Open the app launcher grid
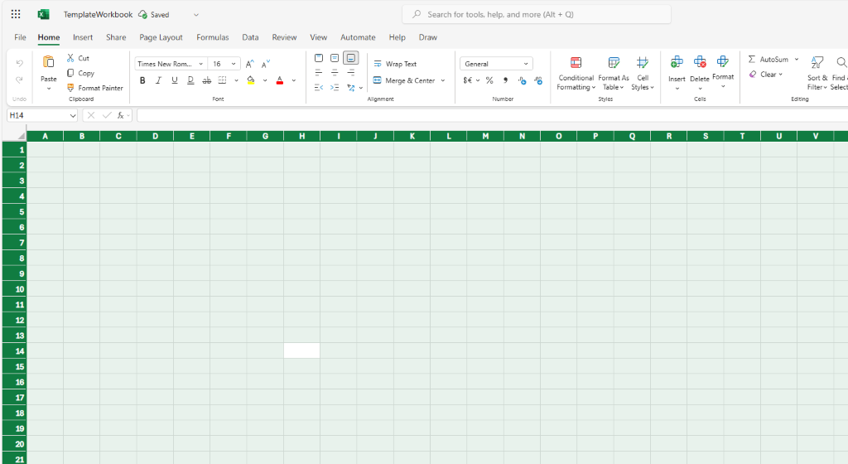 point(16,15)
